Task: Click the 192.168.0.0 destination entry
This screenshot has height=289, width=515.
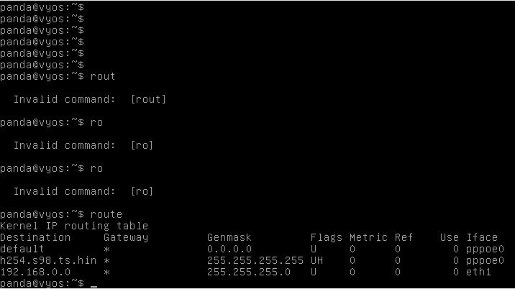Action: 35,272
